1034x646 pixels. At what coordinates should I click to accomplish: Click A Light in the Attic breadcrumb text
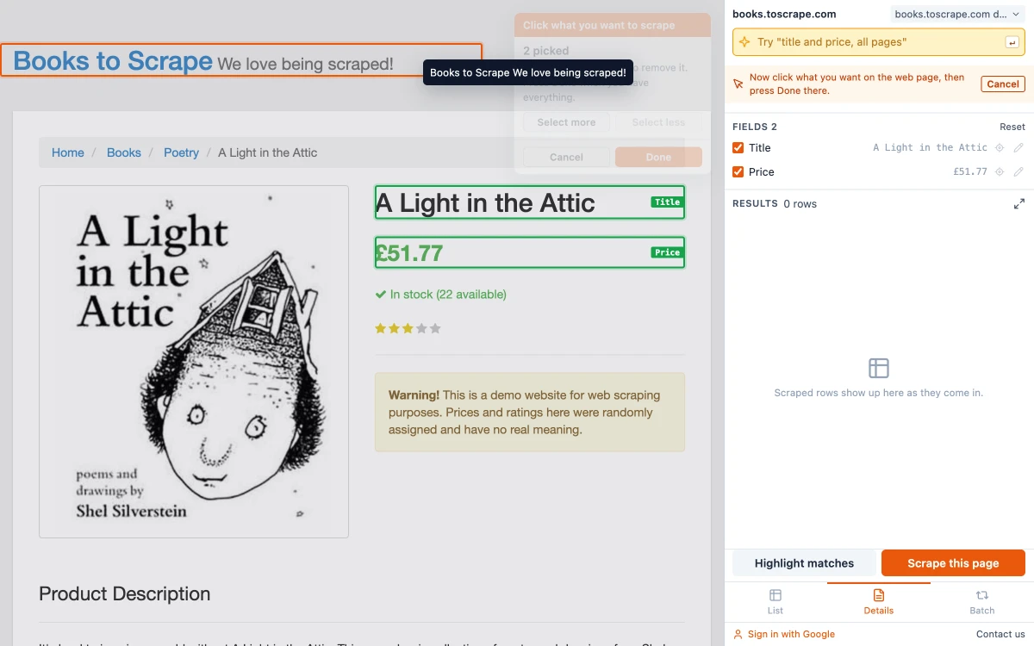click(267, 152)
